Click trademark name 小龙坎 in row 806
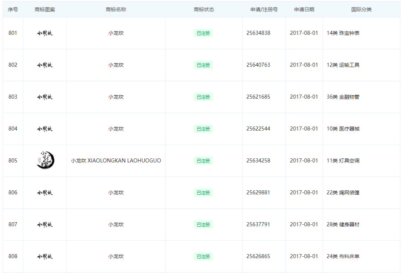Viewport: 401px width, 273px height. 116,193
